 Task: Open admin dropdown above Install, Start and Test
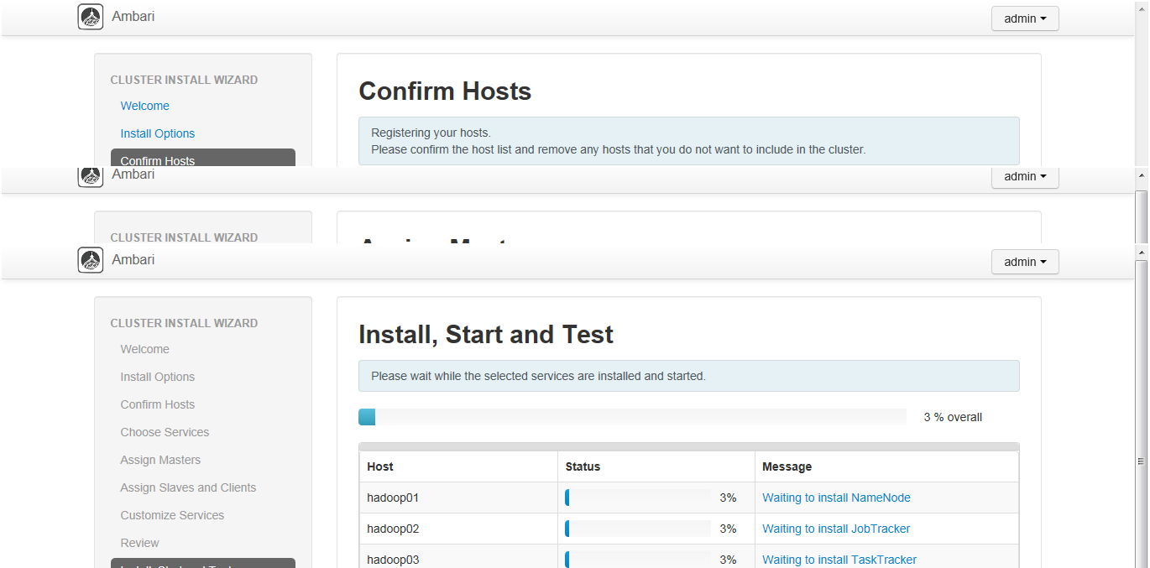(1024, 262)
